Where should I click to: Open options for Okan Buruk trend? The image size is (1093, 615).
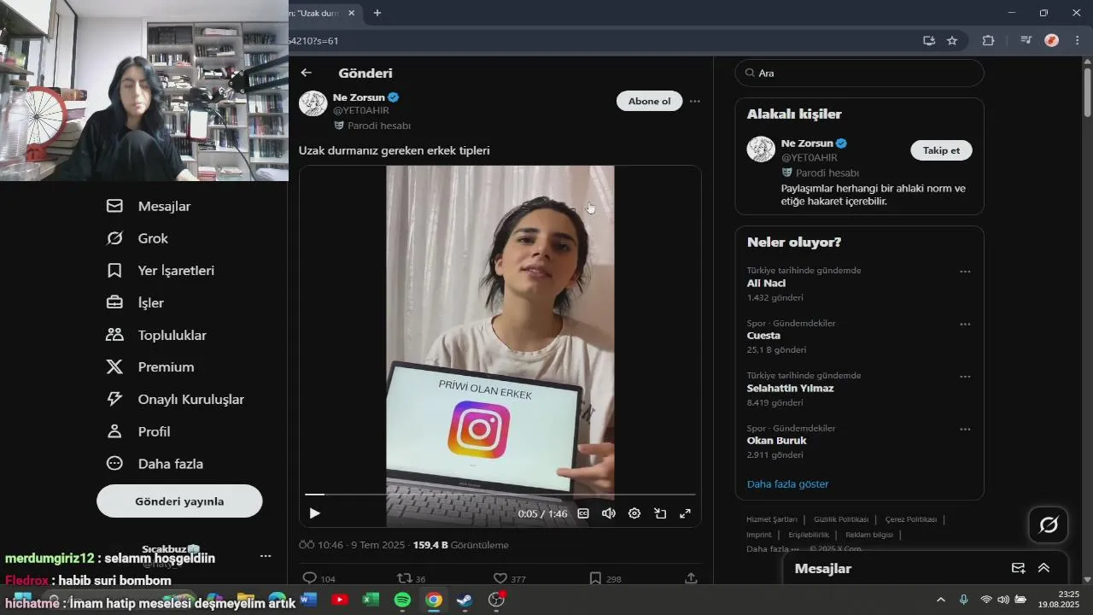click(965, 430)
